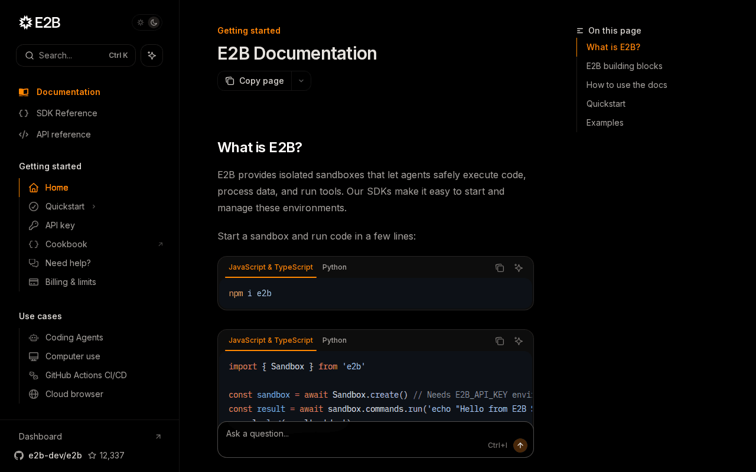Jump to How to use the docs

pyautogui.click(x=627, y=85)
